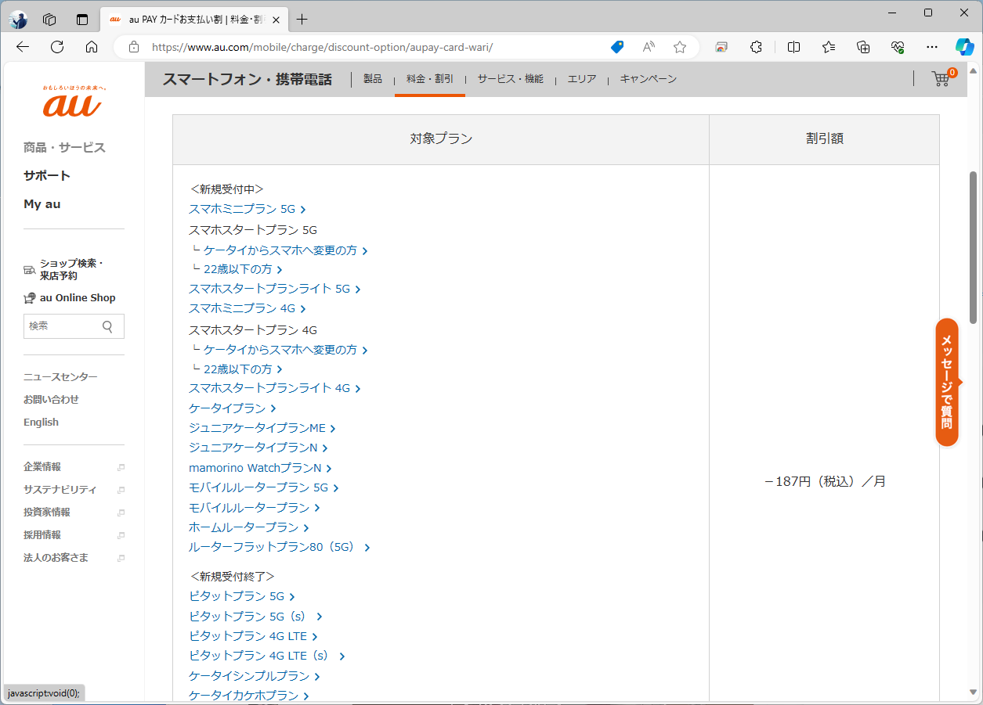Start Read aloud from the address bar
The width and height of the screenshot is (983, 705).
click(648, 47)
